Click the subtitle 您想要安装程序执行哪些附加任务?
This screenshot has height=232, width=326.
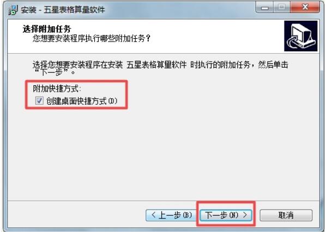point(92,39)
